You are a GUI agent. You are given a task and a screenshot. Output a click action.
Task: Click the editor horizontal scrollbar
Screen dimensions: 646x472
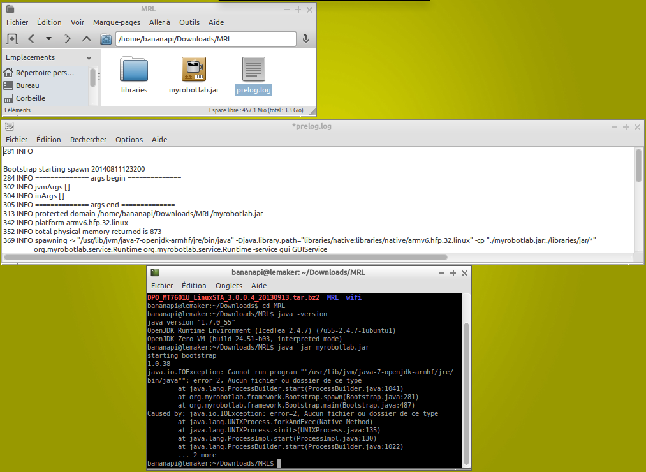pyautogui.click(x=226, y=257)
